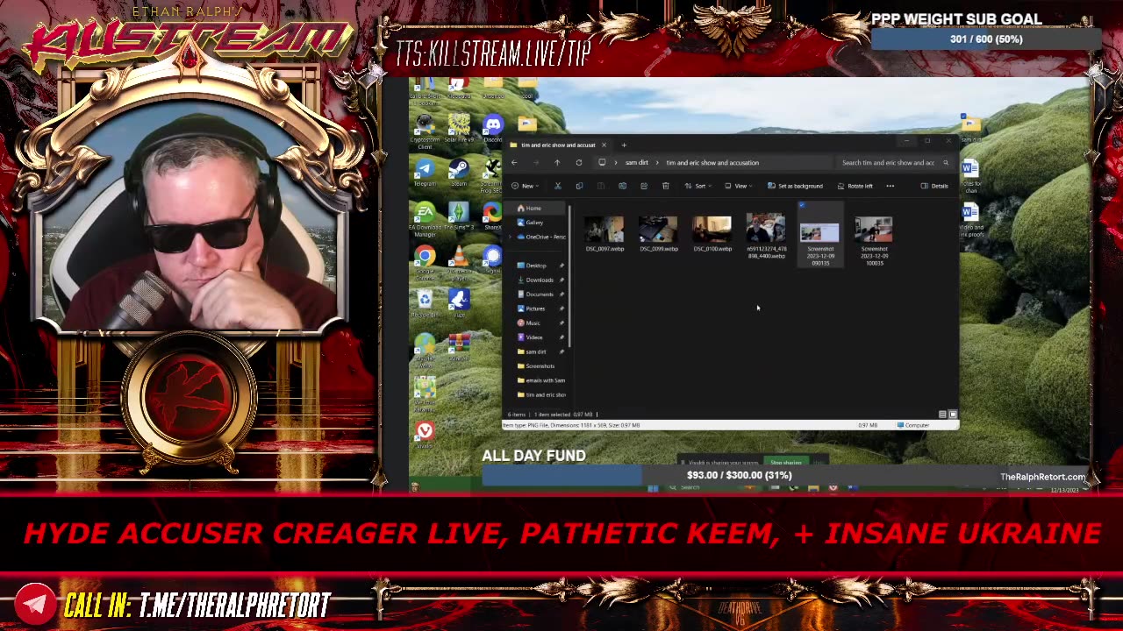Click the Copy icon in Explorer toolbar
The image size is (1123, 631).
pos(579,186)
